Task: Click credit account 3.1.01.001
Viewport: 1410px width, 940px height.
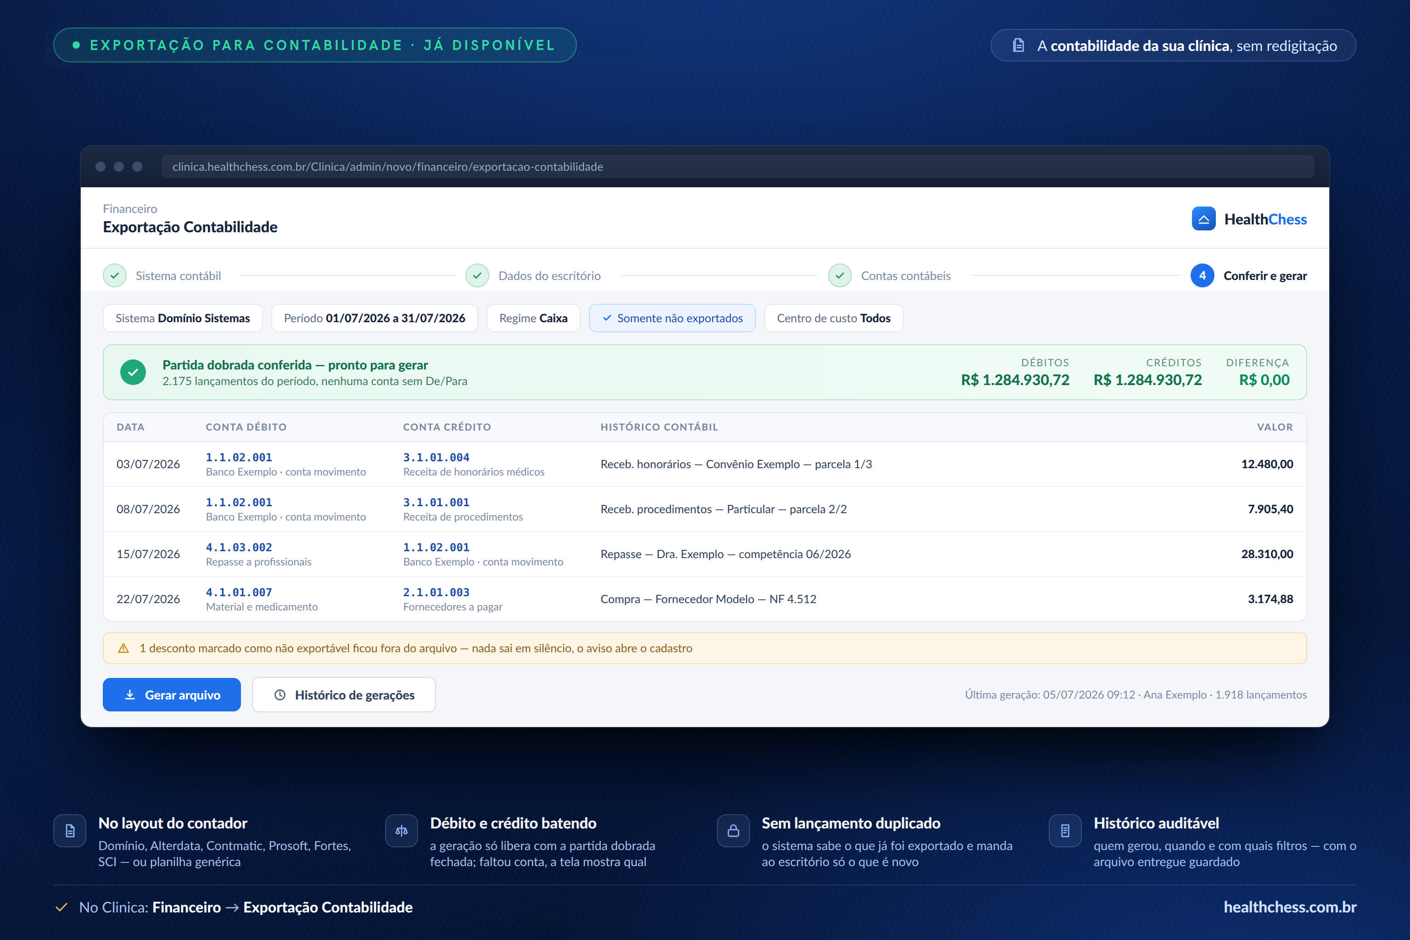Action: (436, 503)
